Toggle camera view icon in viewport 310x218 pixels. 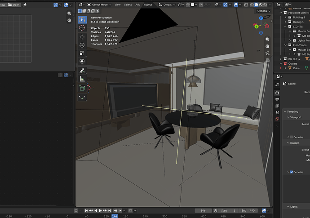point(267,53)
